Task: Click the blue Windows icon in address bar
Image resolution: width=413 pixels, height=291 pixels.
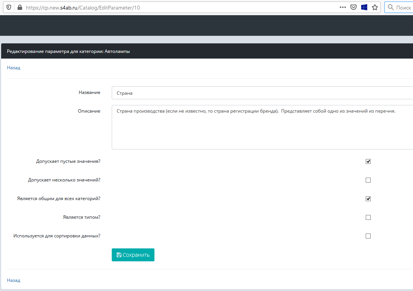Action: 364,7
